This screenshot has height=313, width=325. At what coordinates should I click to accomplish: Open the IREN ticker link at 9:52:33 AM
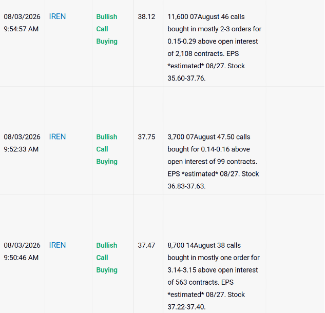[58, 136]
